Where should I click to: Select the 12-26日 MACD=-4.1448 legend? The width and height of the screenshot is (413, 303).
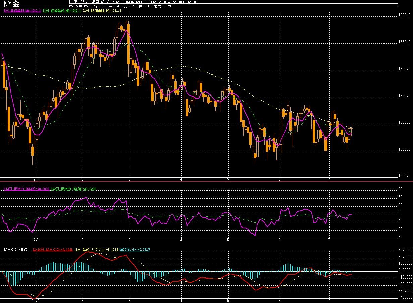pyautogui.click(x=53, y=250)
